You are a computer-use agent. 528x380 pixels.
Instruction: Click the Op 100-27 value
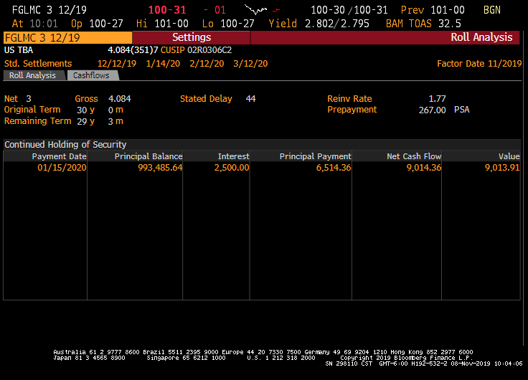click(x=106, y=24)
